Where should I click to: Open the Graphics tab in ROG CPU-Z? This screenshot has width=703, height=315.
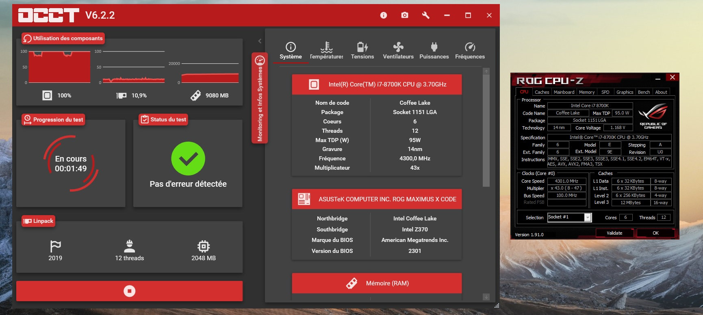pos(625,92)
